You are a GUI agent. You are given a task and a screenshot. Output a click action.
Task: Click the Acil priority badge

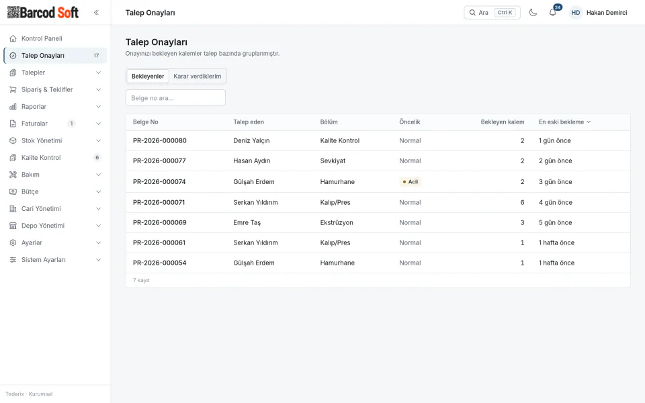[410, 182]
